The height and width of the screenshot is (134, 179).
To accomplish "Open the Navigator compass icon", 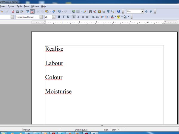I will (95, 11).
